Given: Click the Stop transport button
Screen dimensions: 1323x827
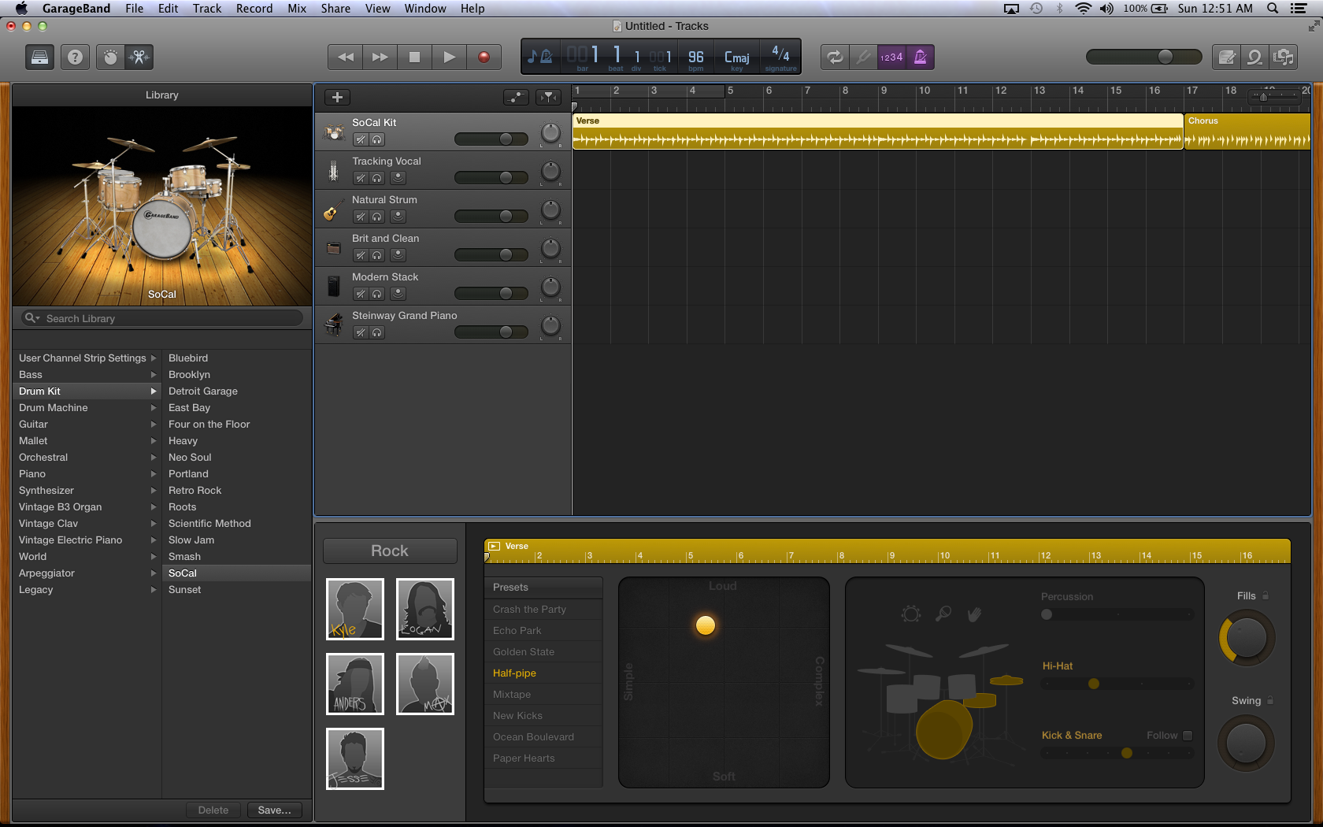Looking at the screenshot, I should tap(414, 57).
